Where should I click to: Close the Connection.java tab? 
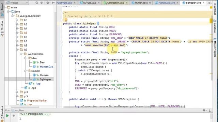tap(126, 3)
